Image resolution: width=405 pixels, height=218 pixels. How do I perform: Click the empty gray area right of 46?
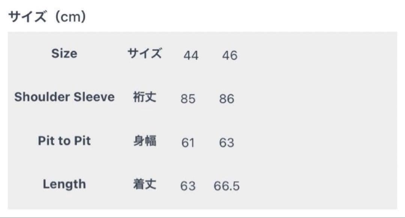[x=319, y=55]
